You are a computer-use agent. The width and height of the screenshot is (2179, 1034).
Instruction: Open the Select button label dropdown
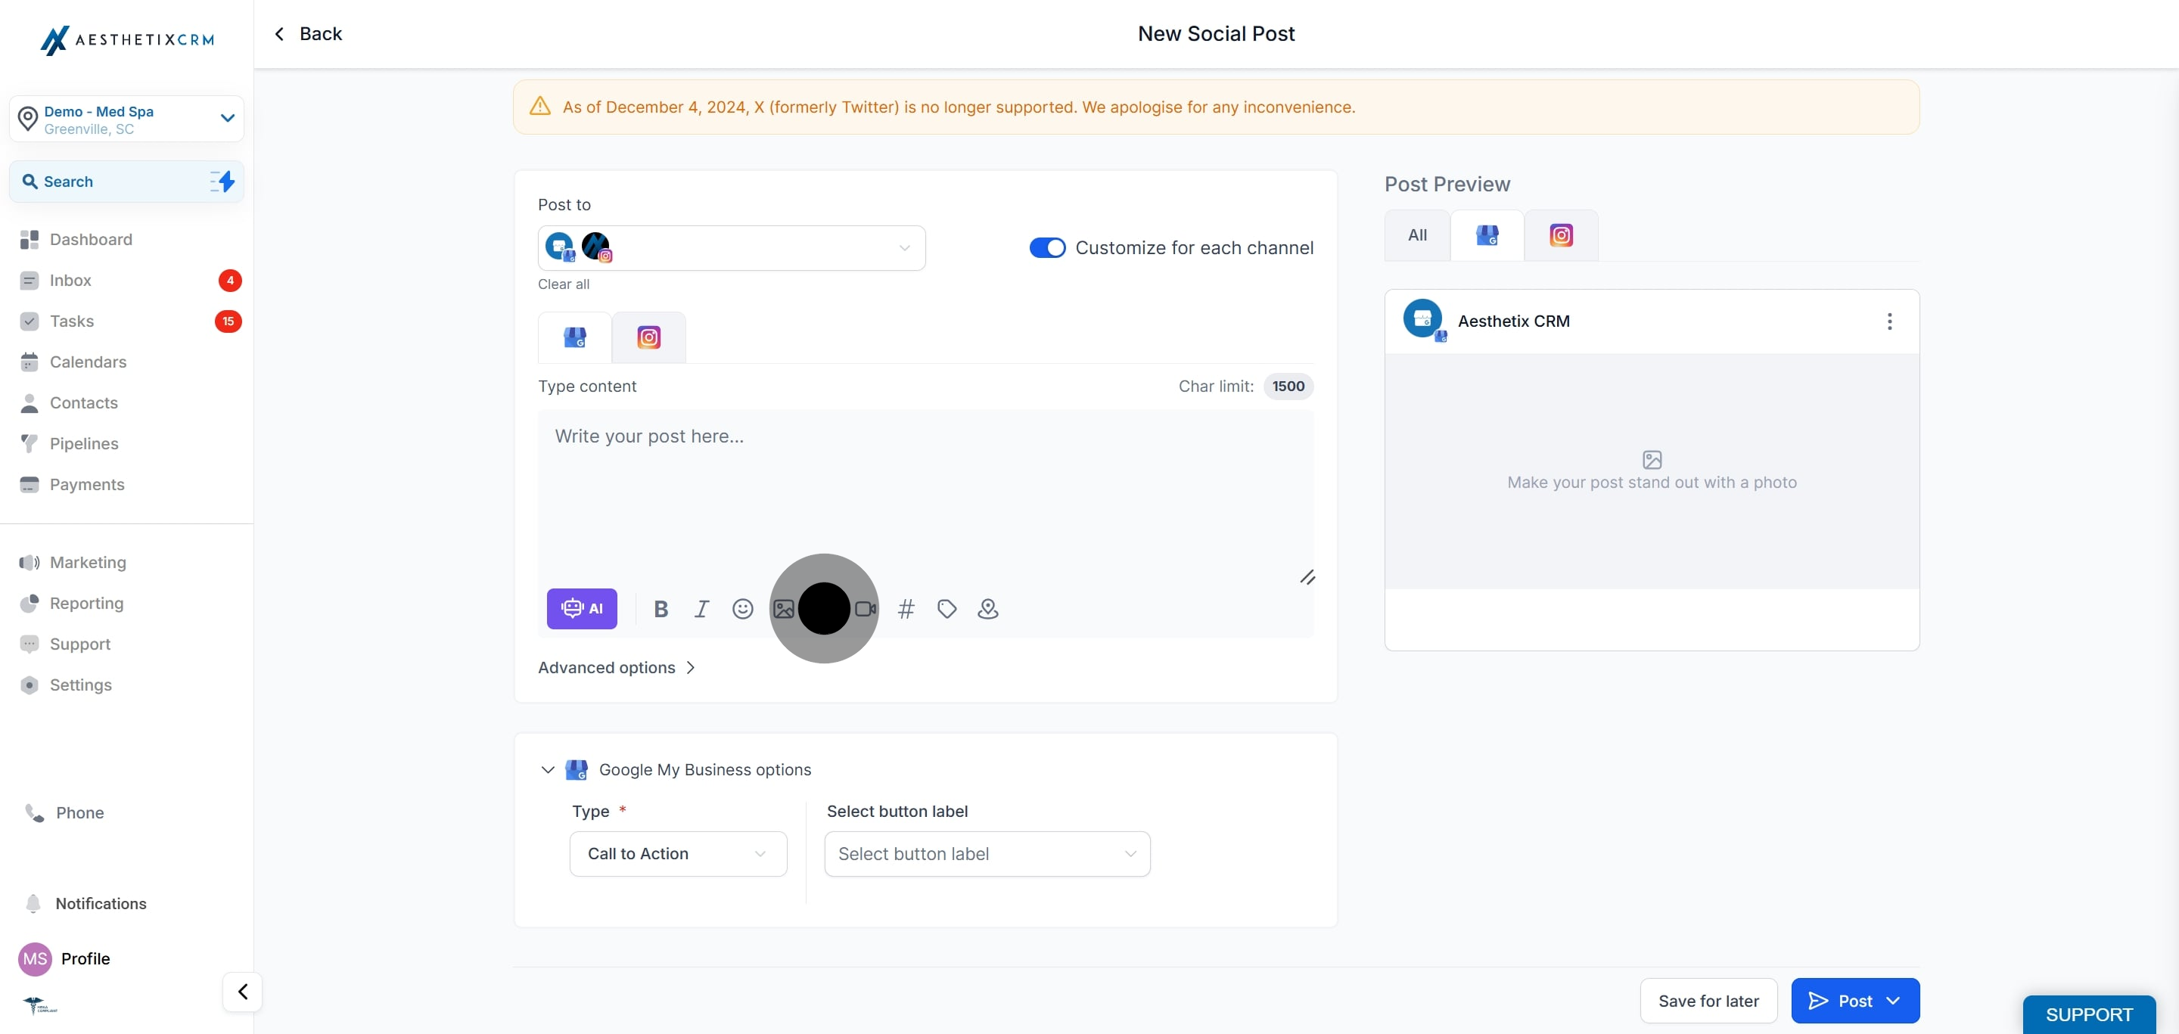click(987, 854)
